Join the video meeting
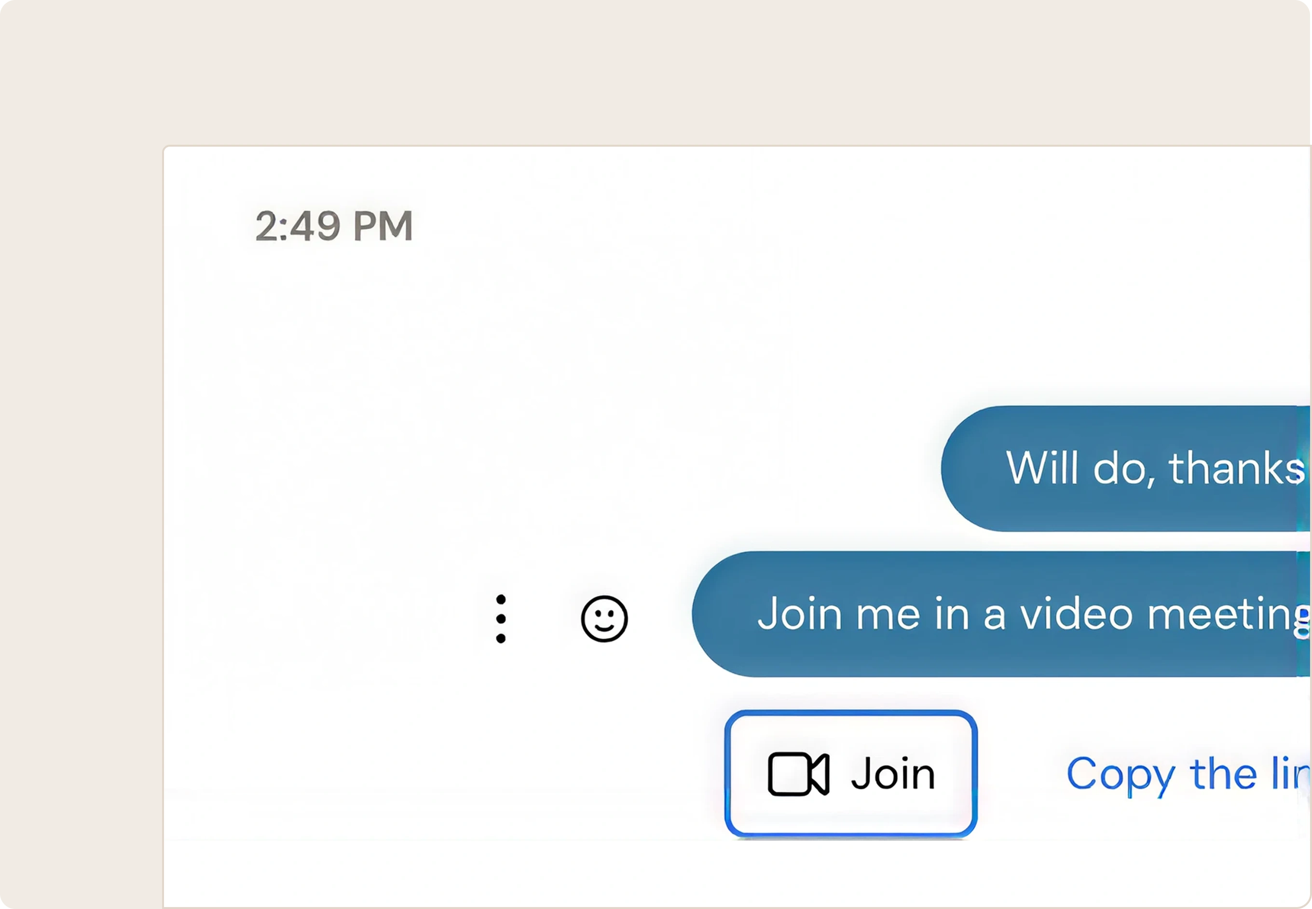The image size is (1312, 909). (x=851, y=773)
